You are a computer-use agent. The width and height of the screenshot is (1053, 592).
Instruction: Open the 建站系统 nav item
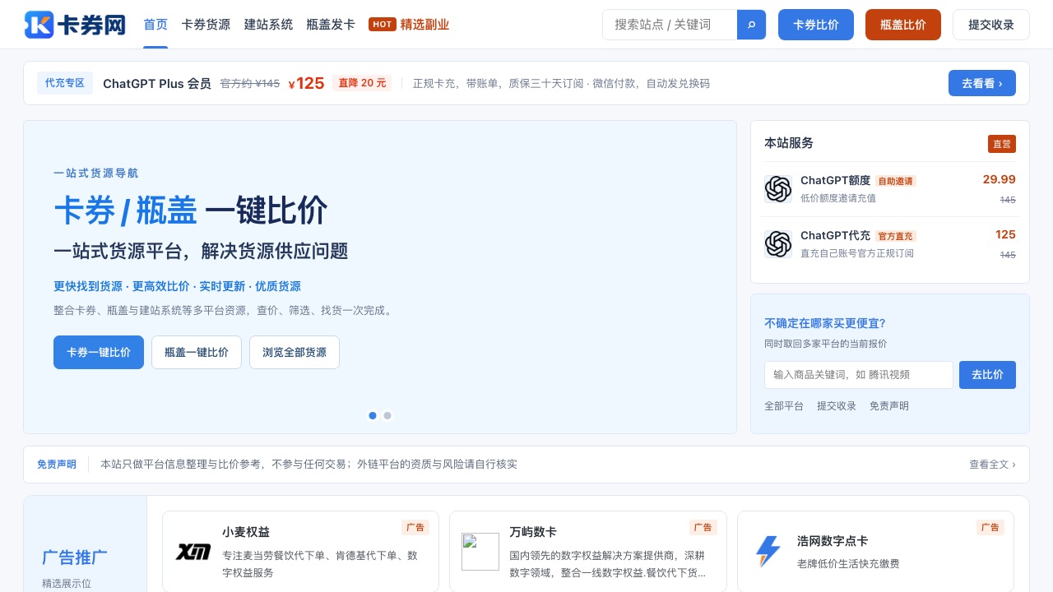click(268, 25)
